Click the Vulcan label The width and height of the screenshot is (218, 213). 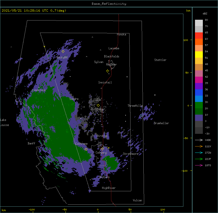(x=137, y=200)
